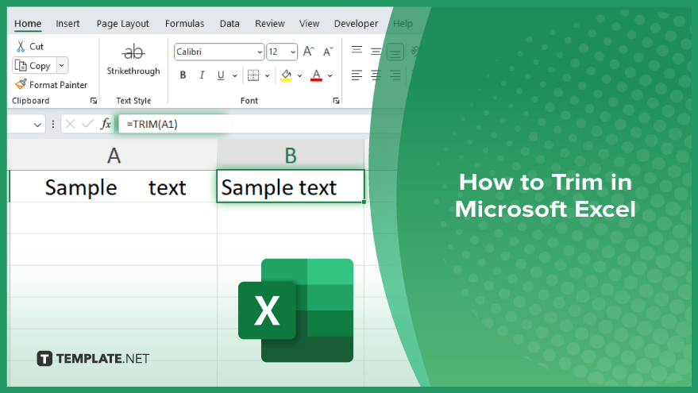
Task: Center text horizontally
Action: pyautogui.click(x=376, y=75)
